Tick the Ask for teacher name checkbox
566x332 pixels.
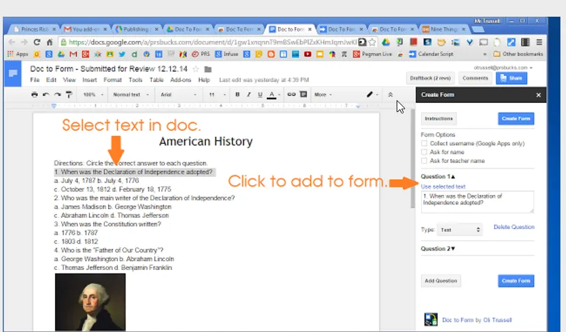pyautogui.click(x=424, y=161)
